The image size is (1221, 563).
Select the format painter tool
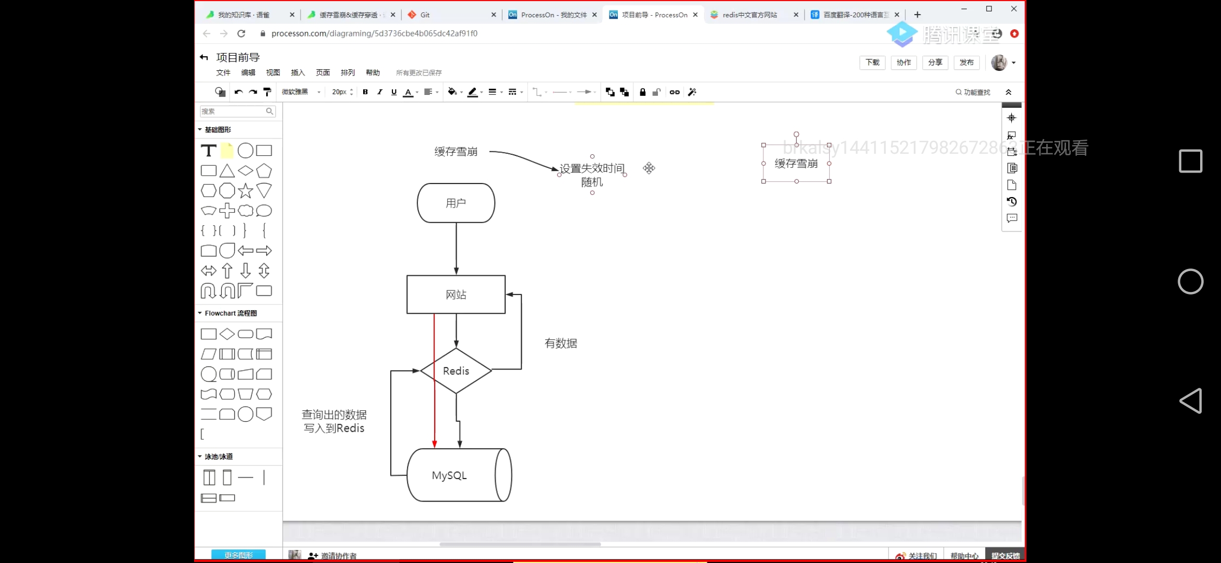(x=267, y=92)
